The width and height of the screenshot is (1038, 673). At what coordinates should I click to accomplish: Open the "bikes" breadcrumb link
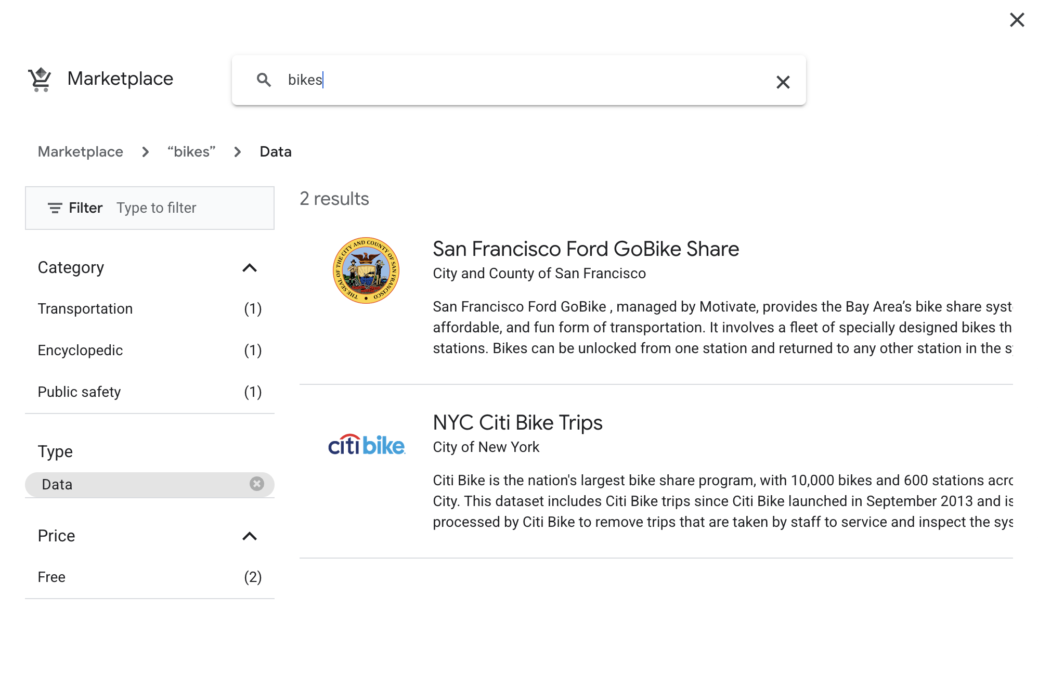tap(191, 152)
